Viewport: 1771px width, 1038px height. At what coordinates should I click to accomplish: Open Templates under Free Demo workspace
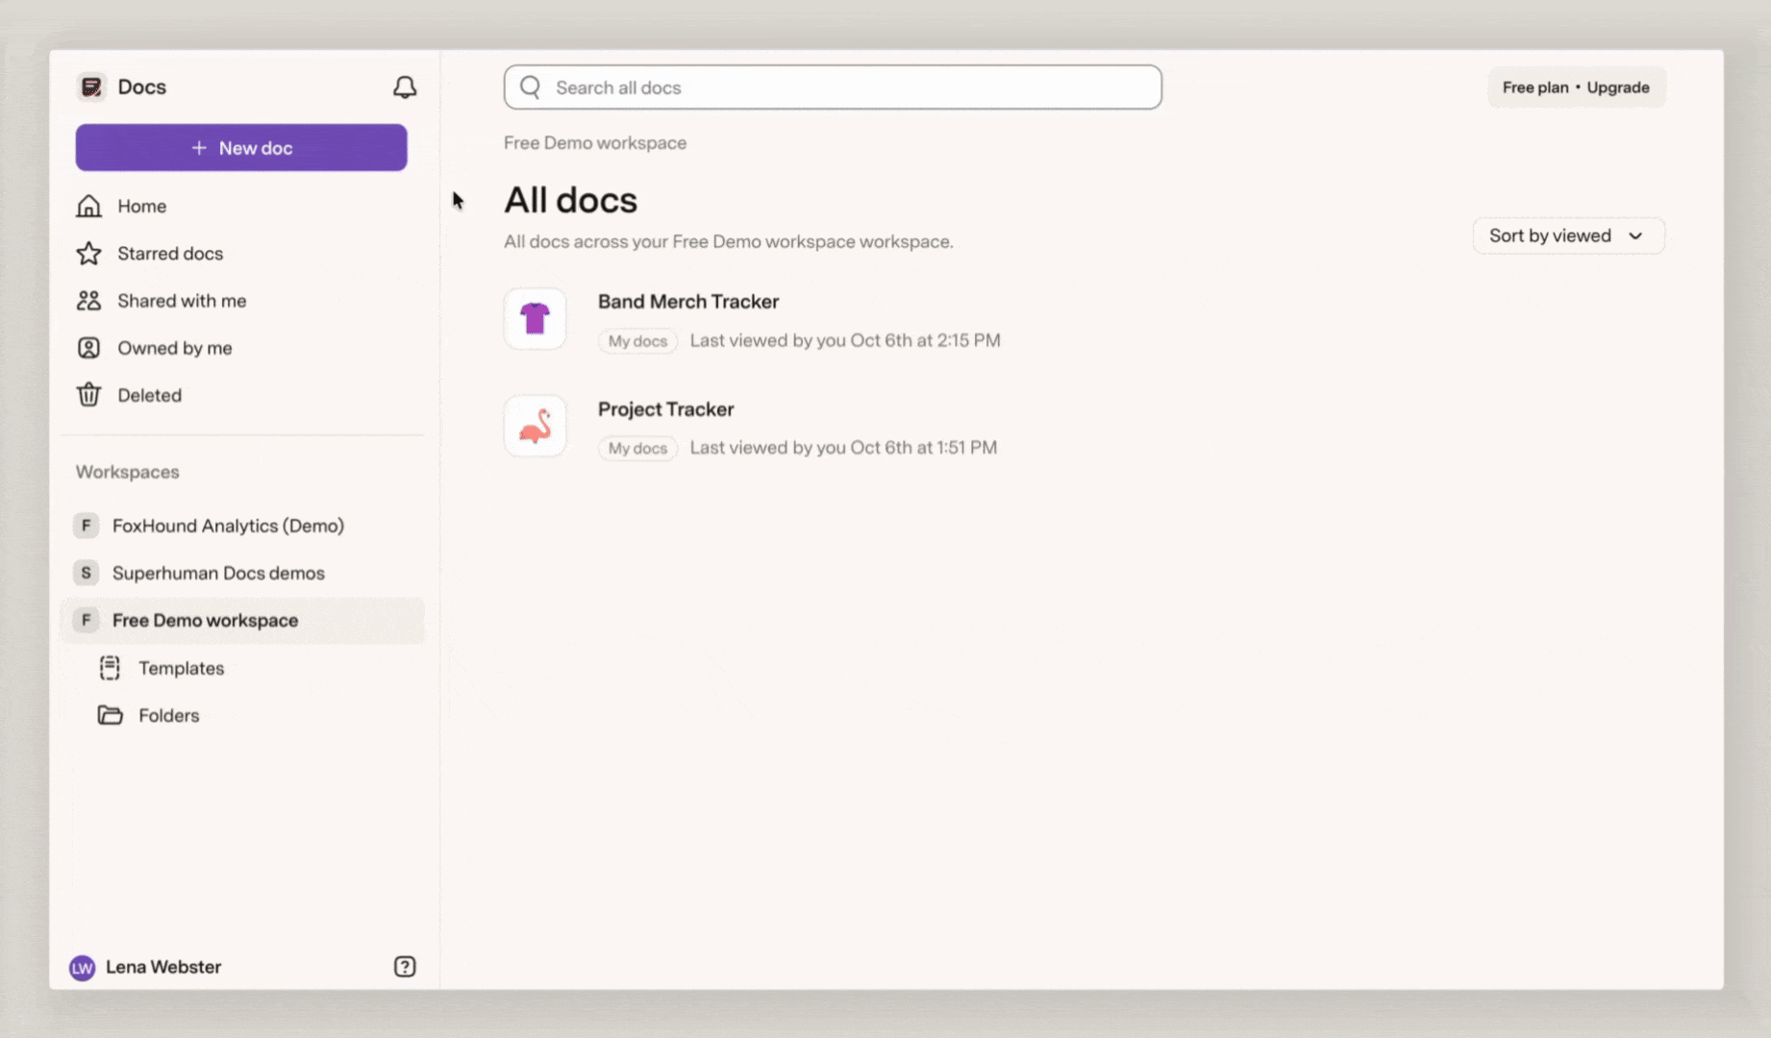tap(181, 668)
